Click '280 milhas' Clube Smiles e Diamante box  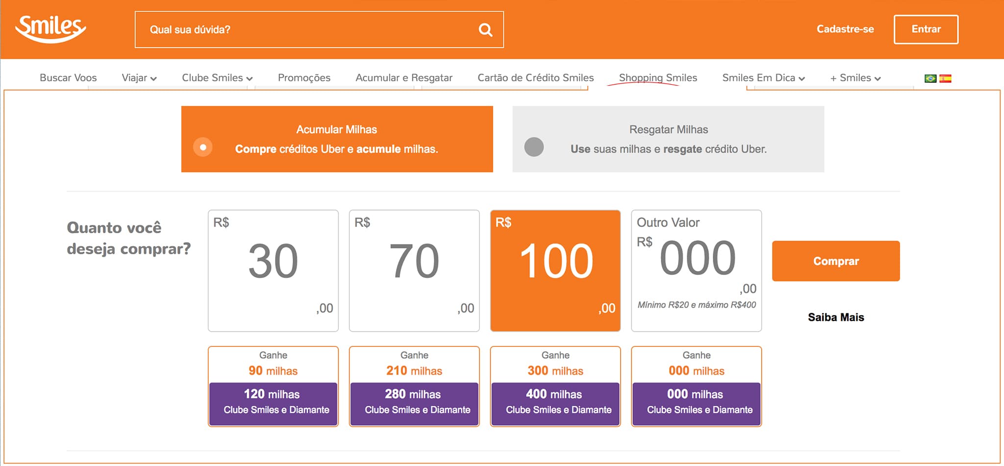pos(414,404)
